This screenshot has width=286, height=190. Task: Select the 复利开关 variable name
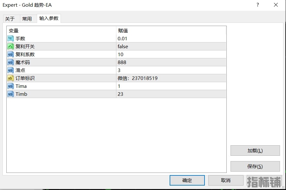click(25, 47)
